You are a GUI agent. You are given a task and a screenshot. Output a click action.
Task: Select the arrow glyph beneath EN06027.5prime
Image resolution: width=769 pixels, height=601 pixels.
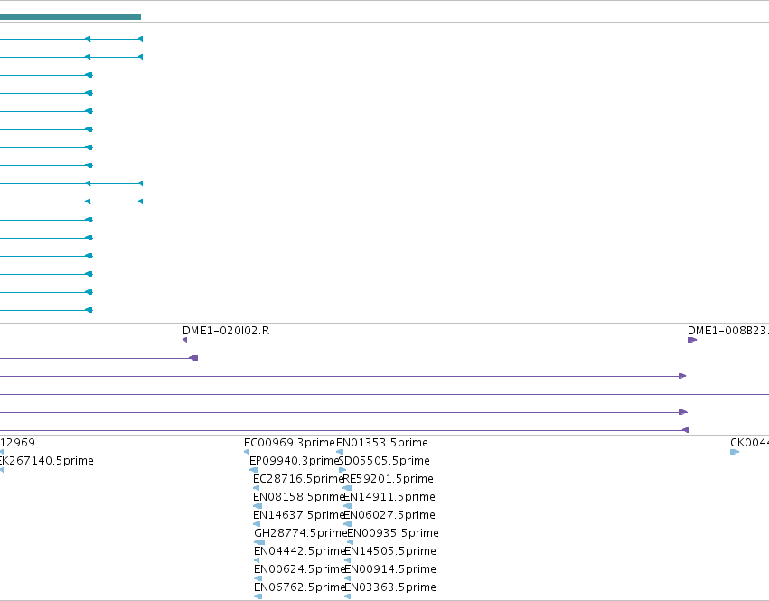[x=347, y=524]
